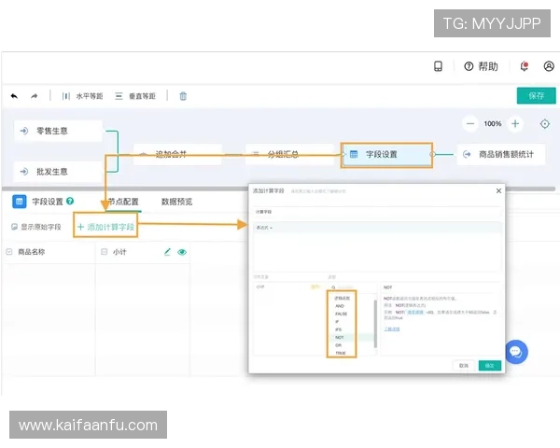Click the redo arrow in the toolbar
The image size is (560, 448).
[34, 96]
